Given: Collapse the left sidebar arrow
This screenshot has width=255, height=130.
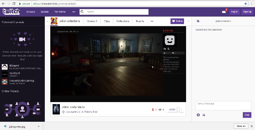Looking at the screenshot, I should tap(47, 21).
